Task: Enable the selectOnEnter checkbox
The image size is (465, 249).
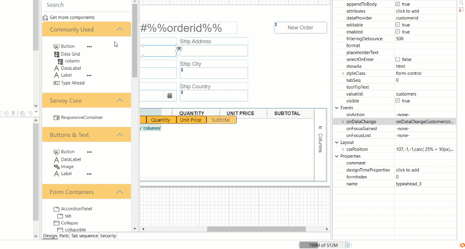Action: (x=398, y=59)
